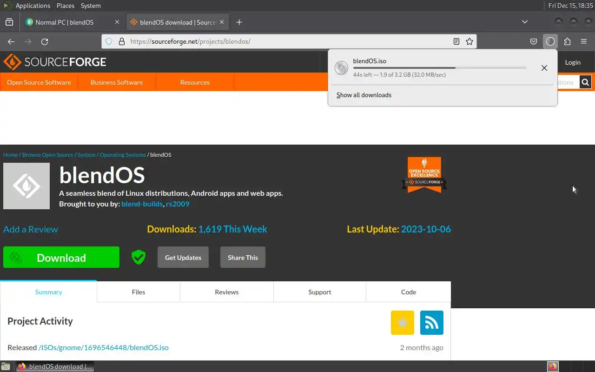Viewport: 595px width, 372px height.
Task: Click the show desktop icon in bottom panel
Action: pyautogui.click(x=6, y=366)
